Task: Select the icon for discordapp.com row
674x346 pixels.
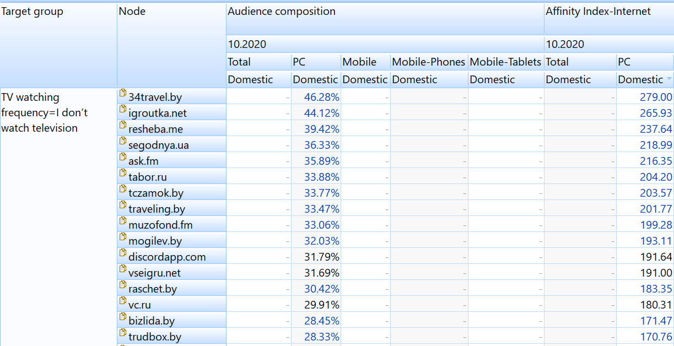Action: pos(123,254)
